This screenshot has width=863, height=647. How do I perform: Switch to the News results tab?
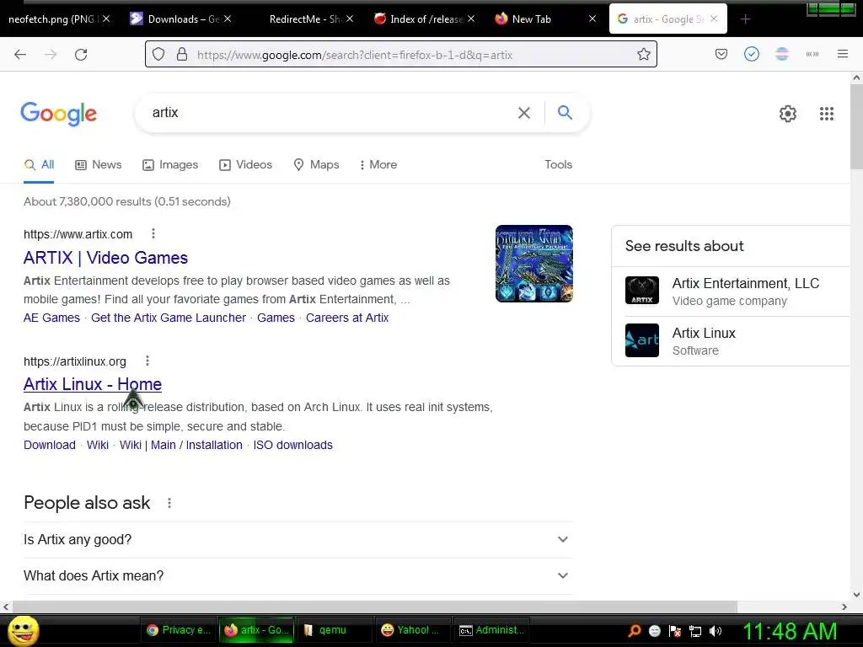99,164
